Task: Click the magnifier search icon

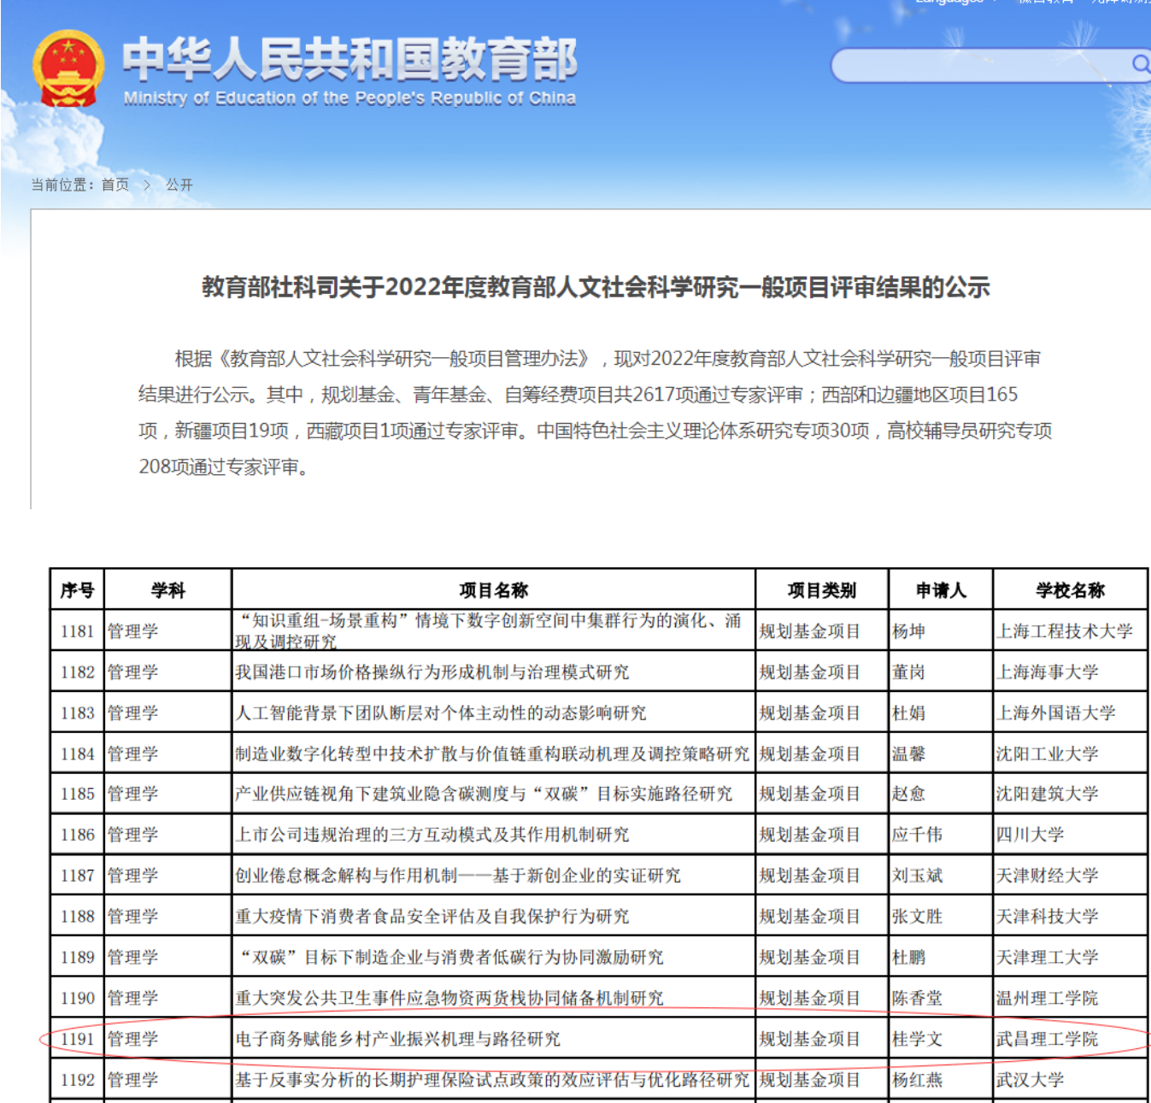Action: click(x=1140, y=64)
